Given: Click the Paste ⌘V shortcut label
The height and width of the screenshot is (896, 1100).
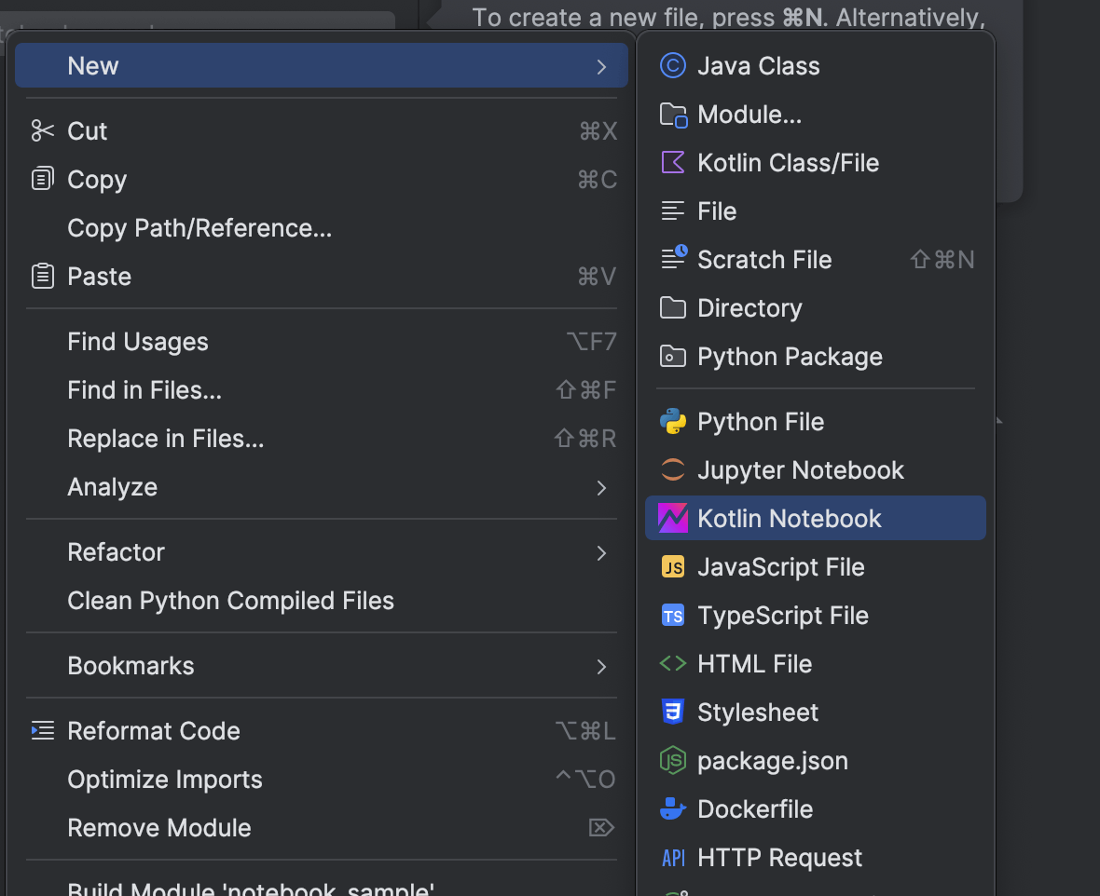Looking at the screenshot, I should 597,277.
